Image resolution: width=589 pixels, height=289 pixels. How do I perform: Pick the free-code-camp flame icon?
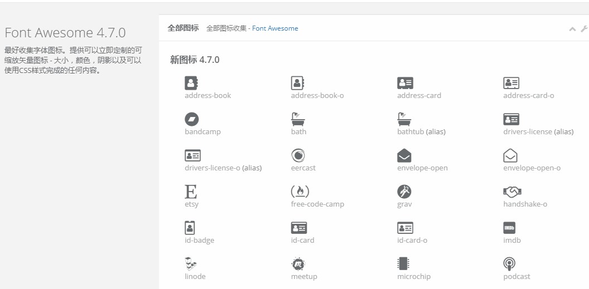click(x=300, y=192)
